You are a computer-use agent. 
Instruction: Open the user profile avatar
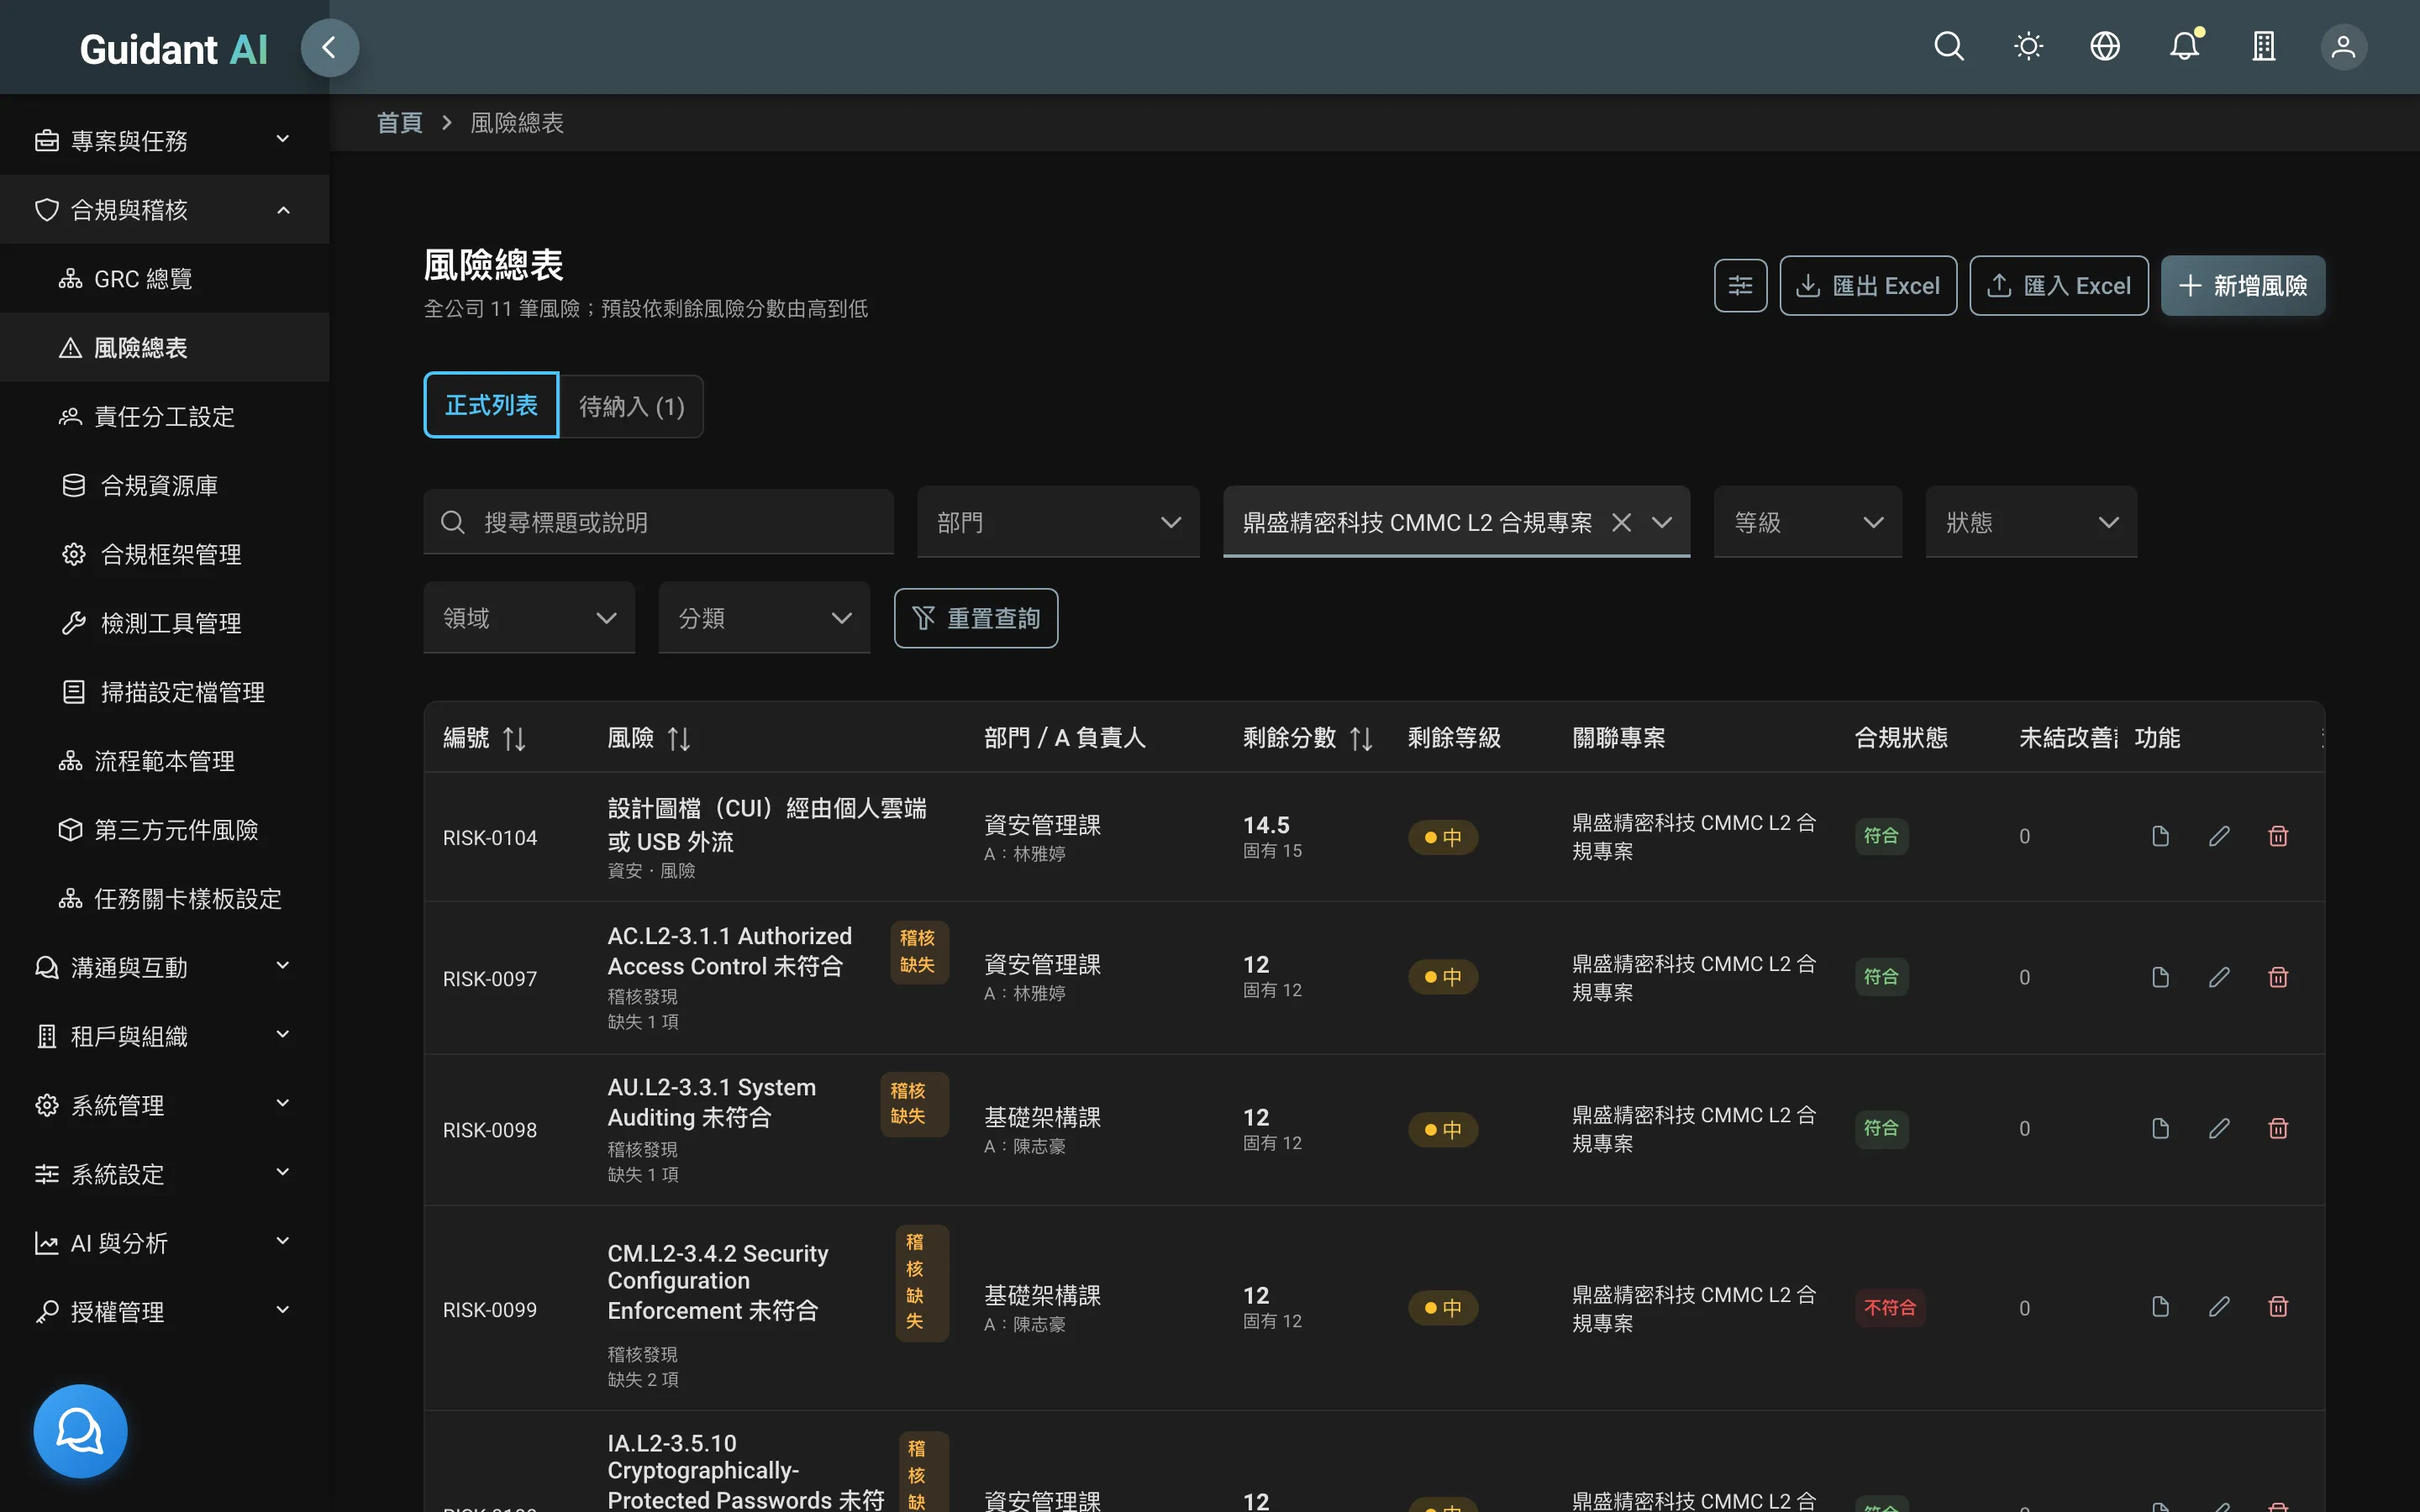pos(2343,47)
